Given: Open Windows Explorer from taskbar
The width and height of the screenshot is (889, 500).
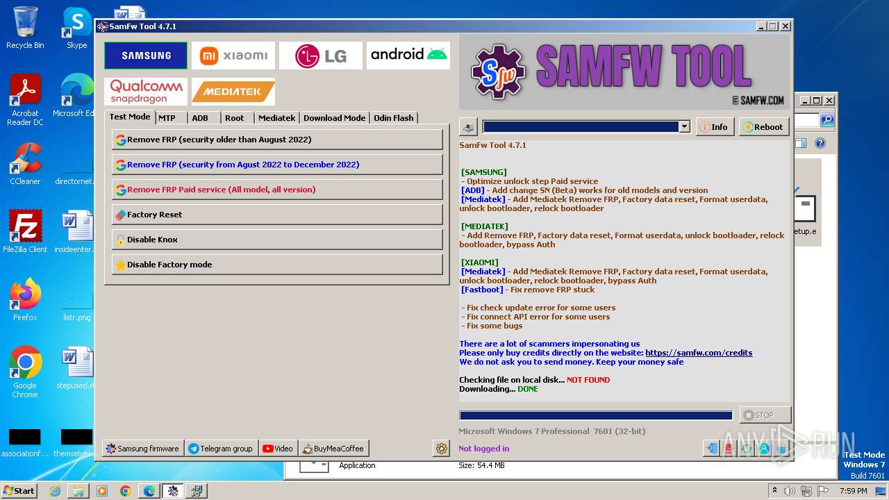Looking at the screenshot, I should click(78, 491).
